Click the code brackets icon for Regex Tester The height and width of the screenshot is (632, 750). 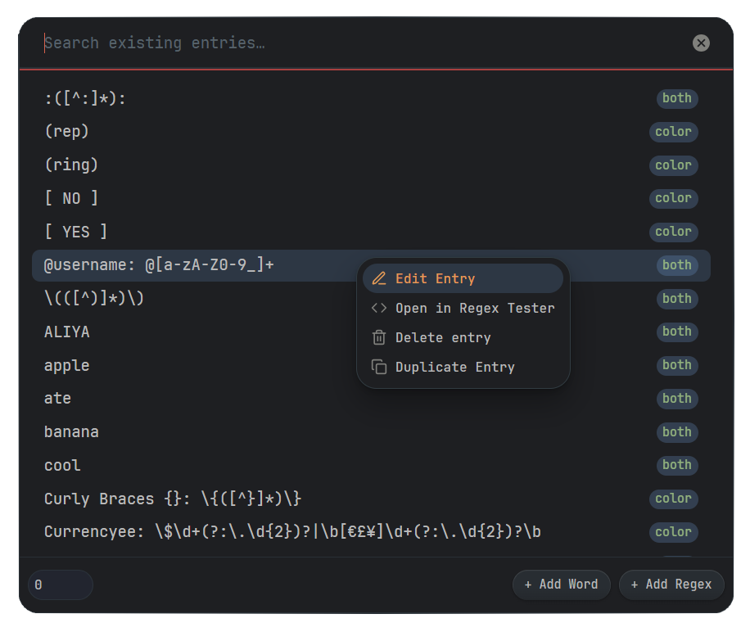coord(379,308)
